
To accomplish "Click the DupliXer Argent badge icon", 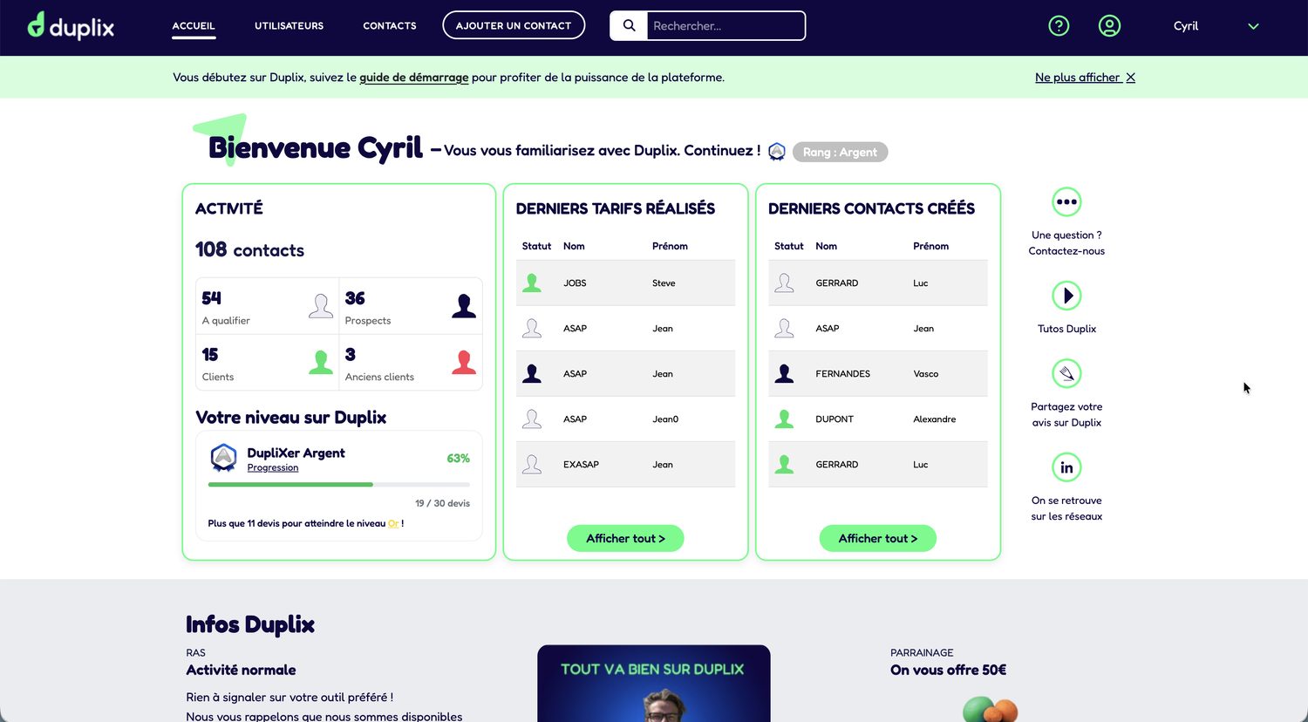I will pyautogui.click(x=224, y=458).
